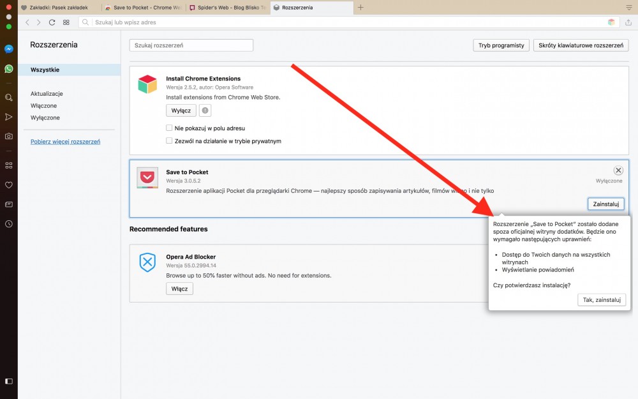Go back using the back arrow
This screenshot has width=638, height=399.
27,22
